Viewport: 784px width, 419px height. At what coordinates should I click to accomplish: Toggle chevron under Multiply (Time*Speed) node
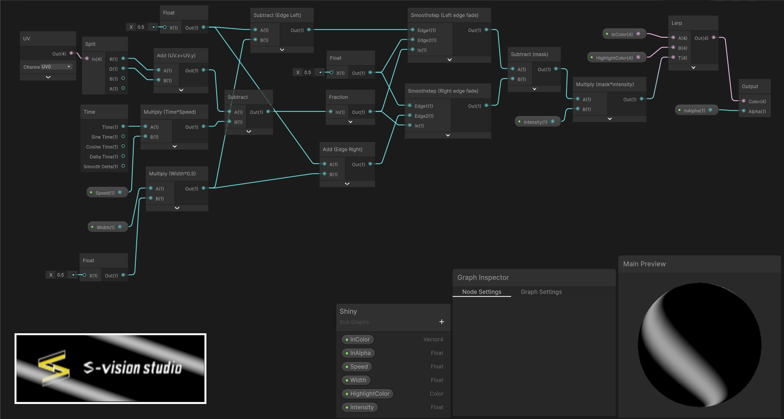click(174, 146)
